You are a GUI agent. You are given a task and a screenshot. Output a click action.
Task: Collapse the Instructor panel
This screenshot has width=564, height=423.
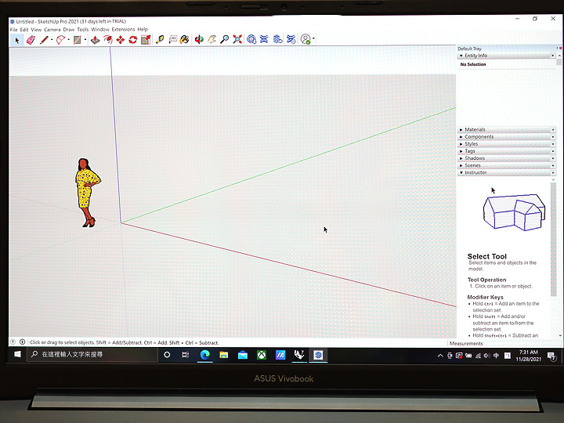coord(461,172)
